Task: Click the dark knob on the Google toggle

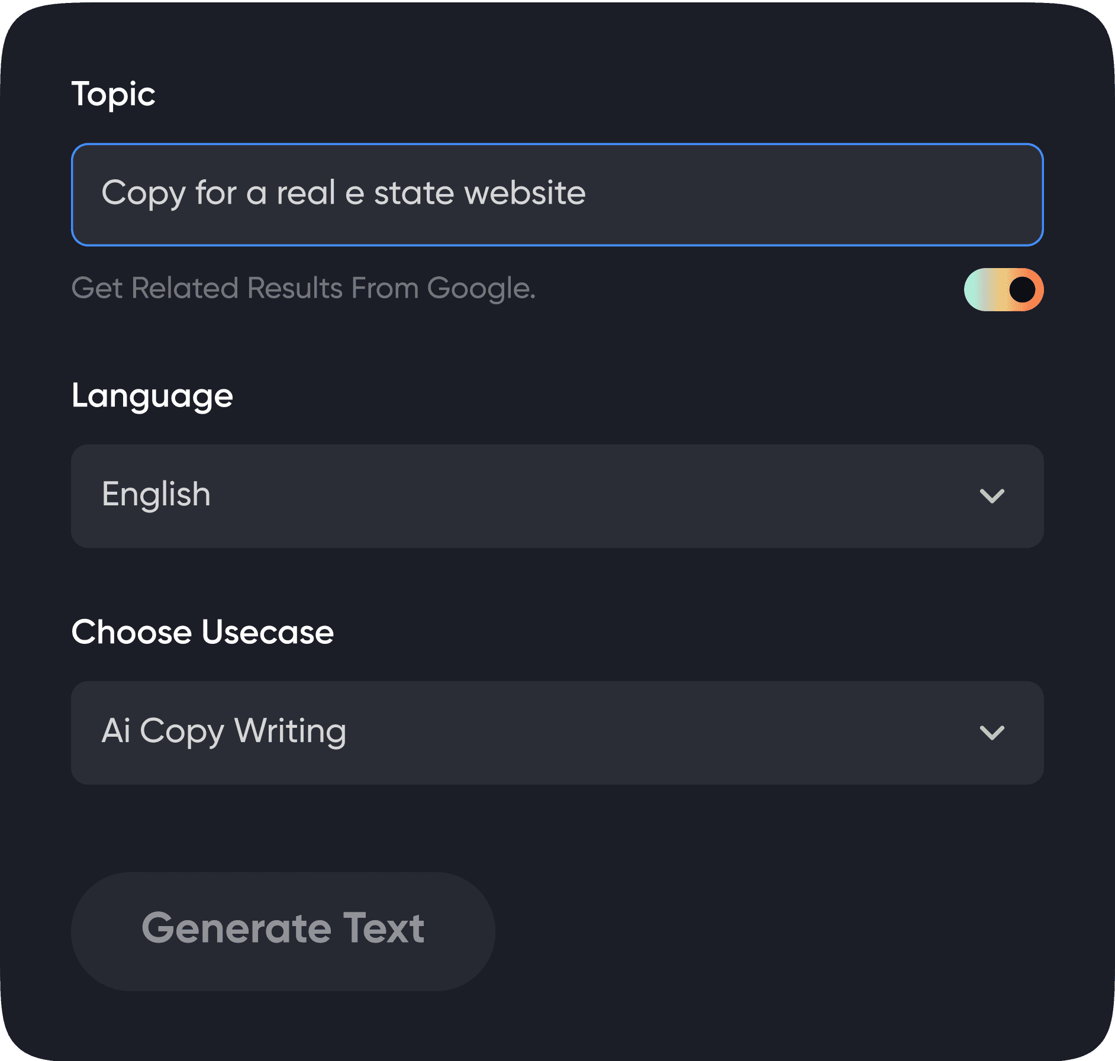Action: click(x=1022, y=290)
